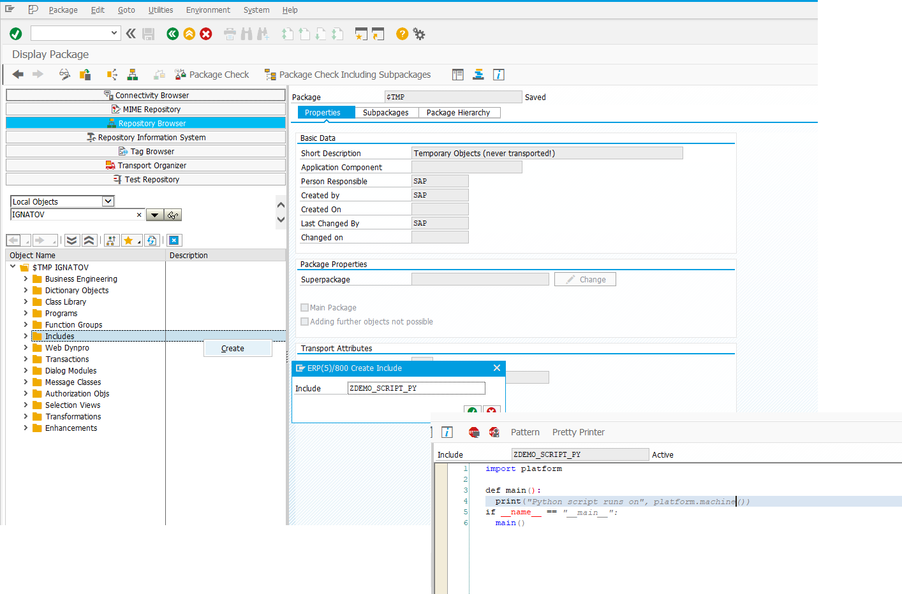Click the green Back double-arrow icon
Viewport: 902px width, 594px height.
[172, 34]
